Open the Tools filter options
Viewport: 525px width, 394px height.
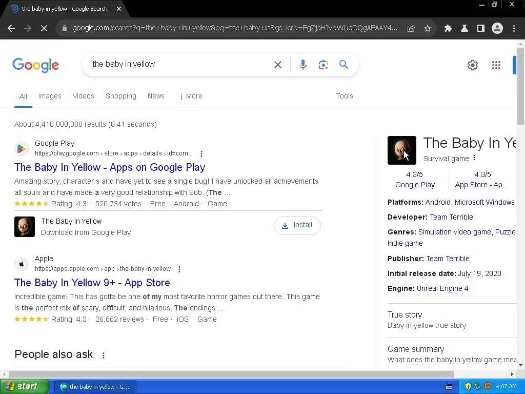coord(345,96)
